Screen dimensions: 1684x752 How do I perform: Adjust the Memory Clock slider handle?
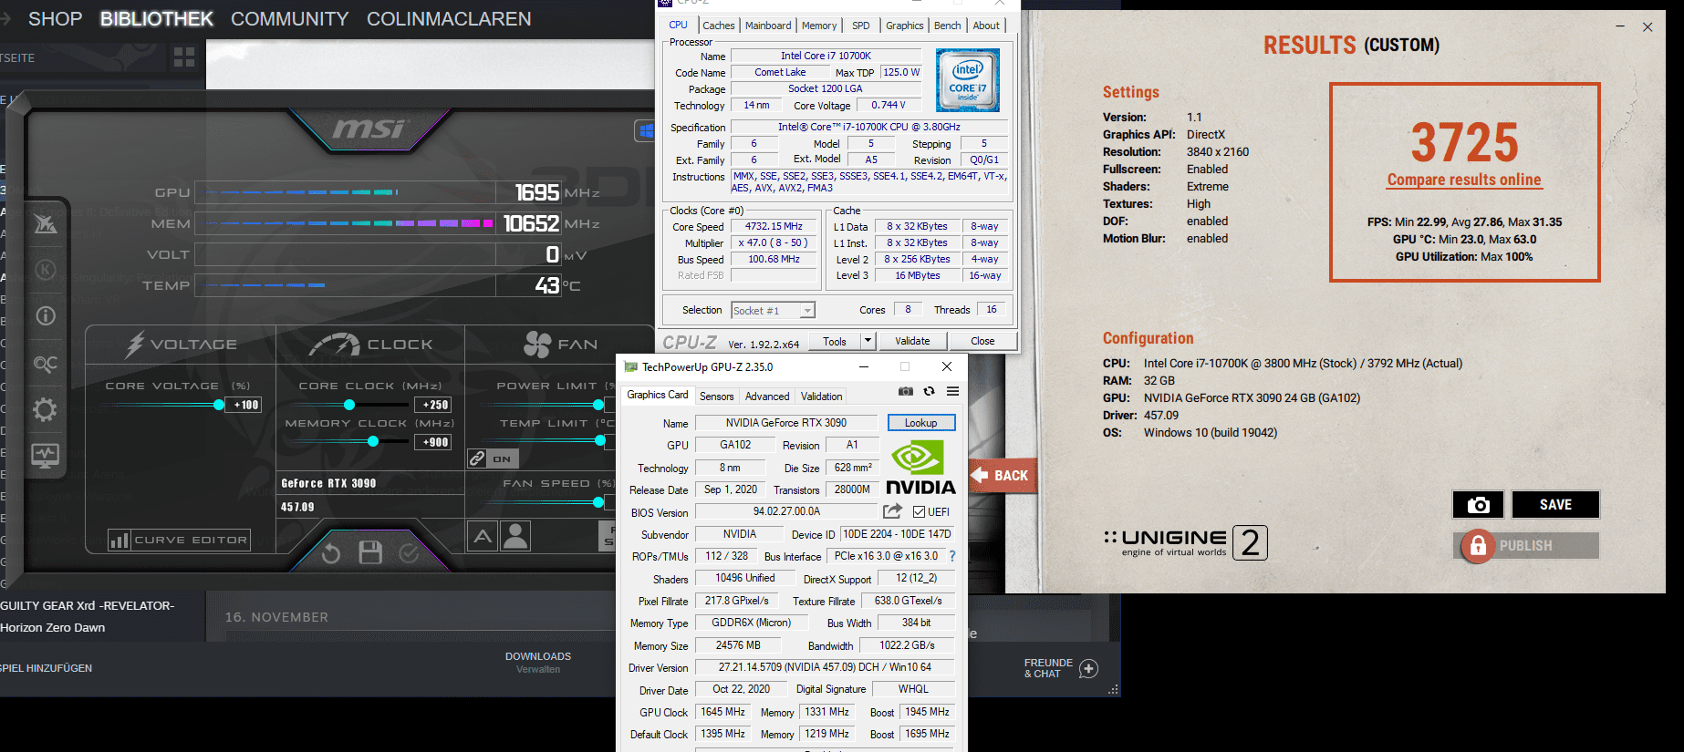373,441
